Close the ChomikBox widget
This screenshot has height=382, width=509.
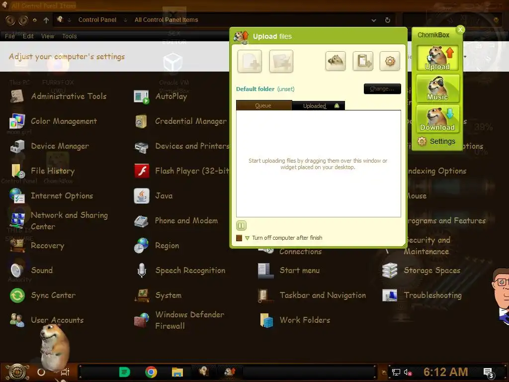[460, 29]
